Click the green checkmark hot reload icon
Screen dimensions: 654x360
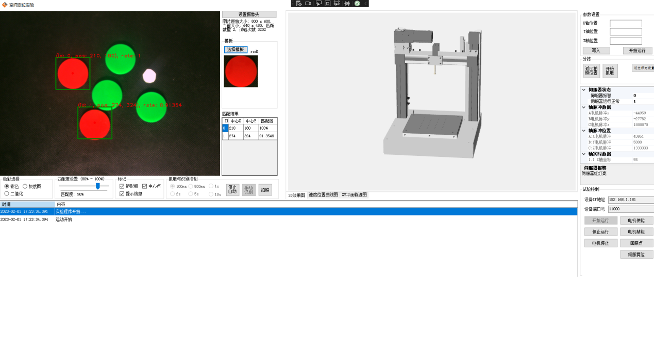click(x=357, y=4)
